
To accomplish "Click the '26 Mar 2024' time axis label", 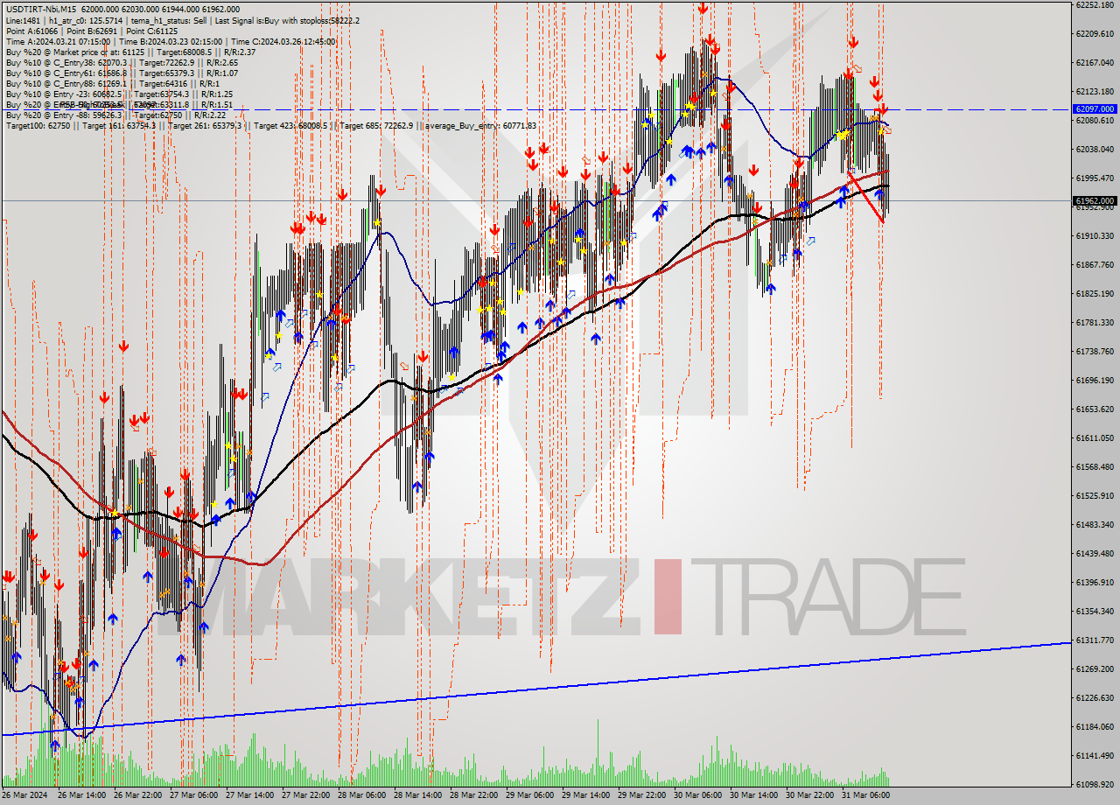I will click(x=24, y=796).
